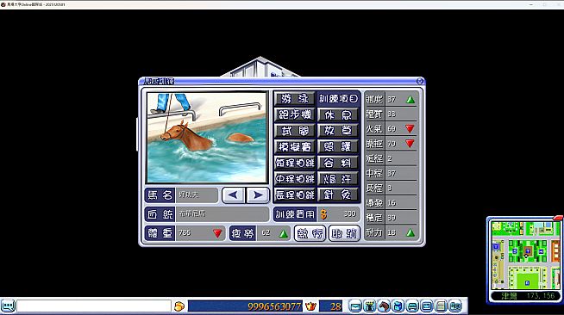Click the 訓練項目 header label

tap(338, 99)
